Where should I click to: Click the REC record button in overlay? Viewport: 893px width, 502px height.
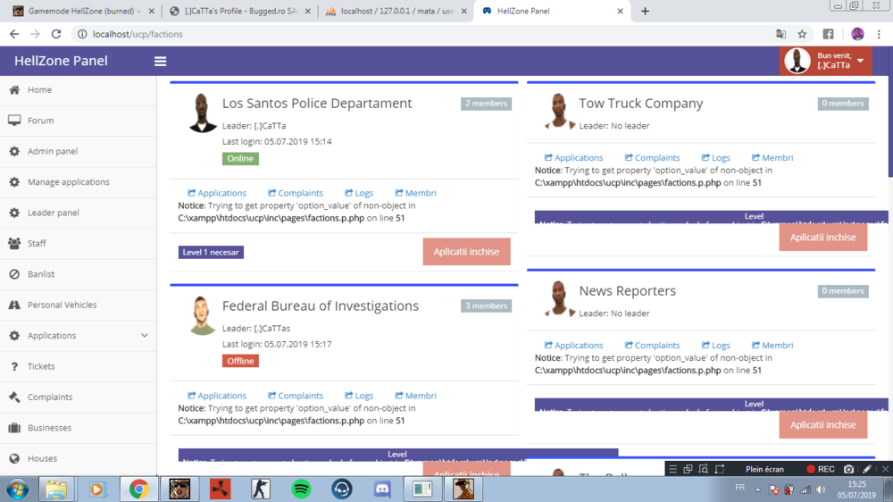point(821,470)
